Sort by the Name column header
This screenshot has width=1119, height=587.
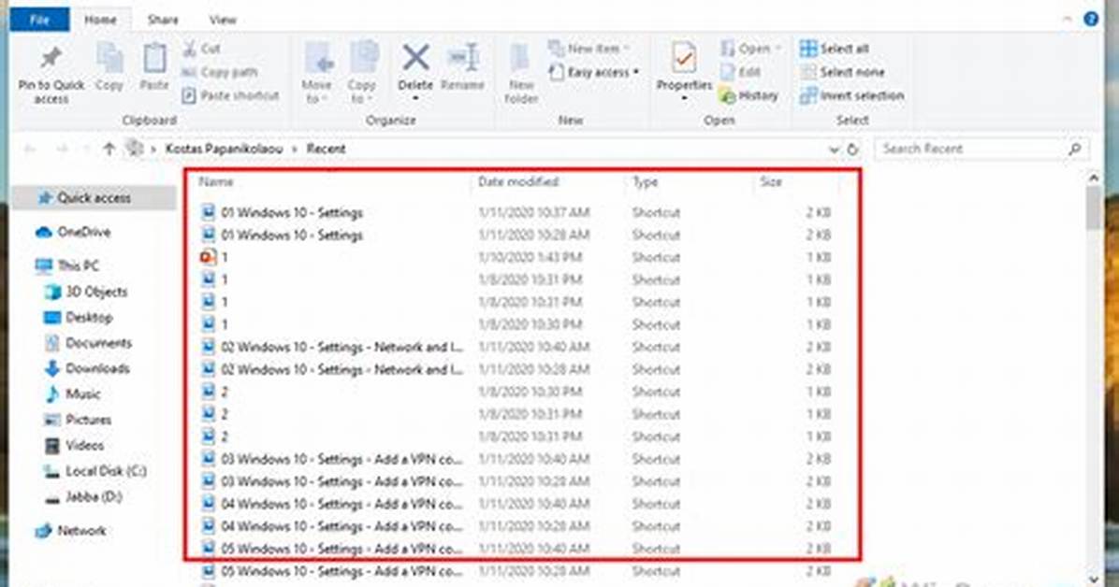216,182
